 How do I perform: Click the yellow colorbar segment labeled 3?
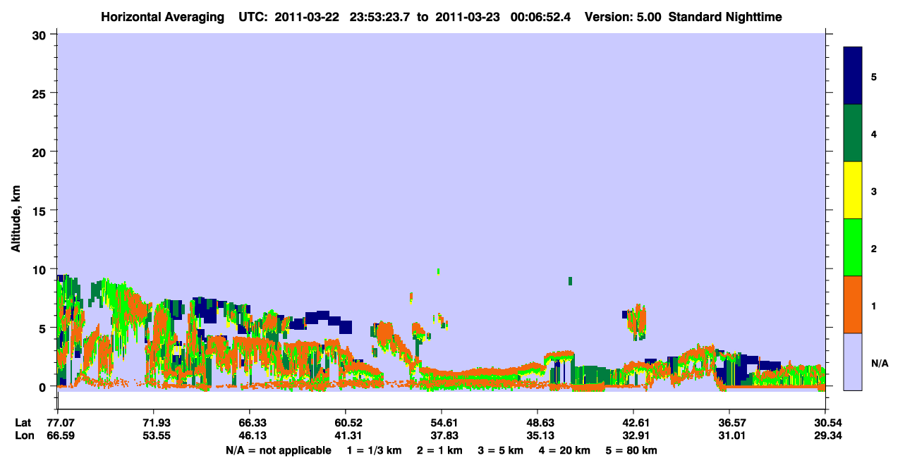853,190
